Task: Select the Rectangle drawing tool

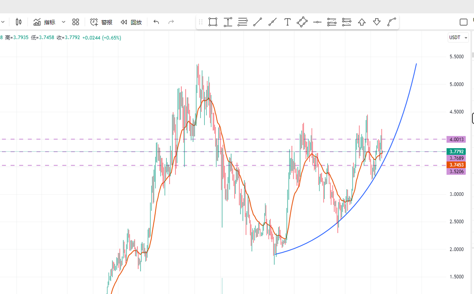Action: (x=213, y=22)
